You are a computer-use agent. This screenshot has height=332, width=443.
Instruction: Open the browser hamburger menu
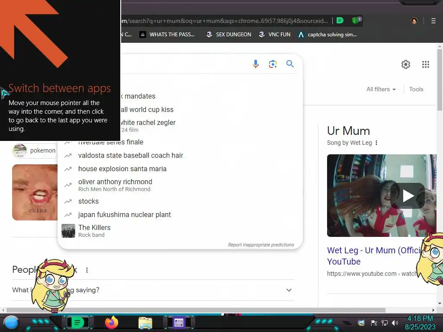tap(433, 21)
